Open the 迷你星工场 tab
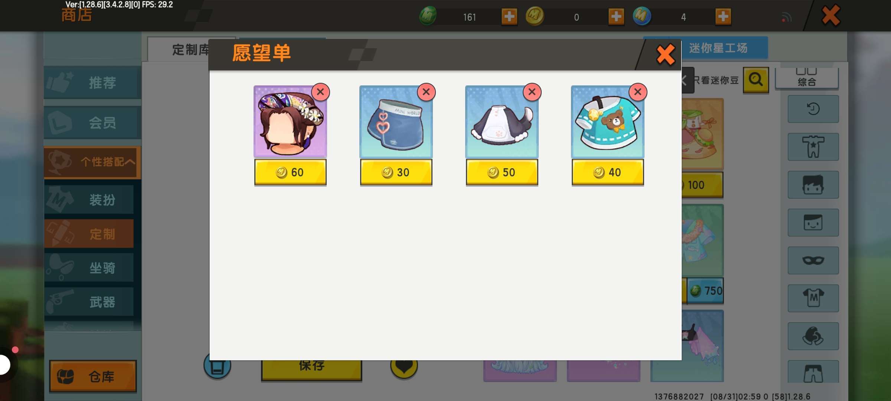The width and height of the screenshot is (891, 401). pyautogui.click(x=718, y=48)
